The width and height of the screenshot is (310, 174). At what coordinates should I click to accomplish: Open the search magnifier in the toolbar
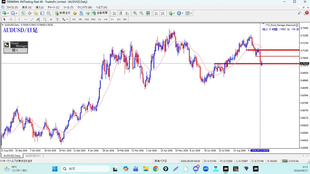point(299,13)
